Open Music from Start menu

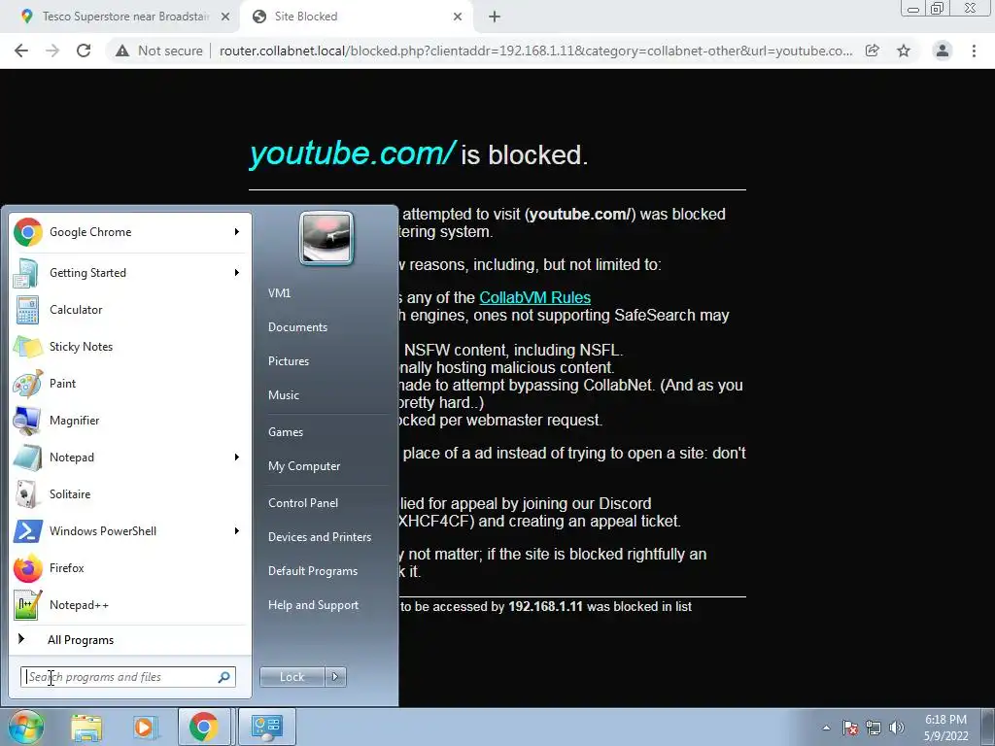(x=283, y=395)
